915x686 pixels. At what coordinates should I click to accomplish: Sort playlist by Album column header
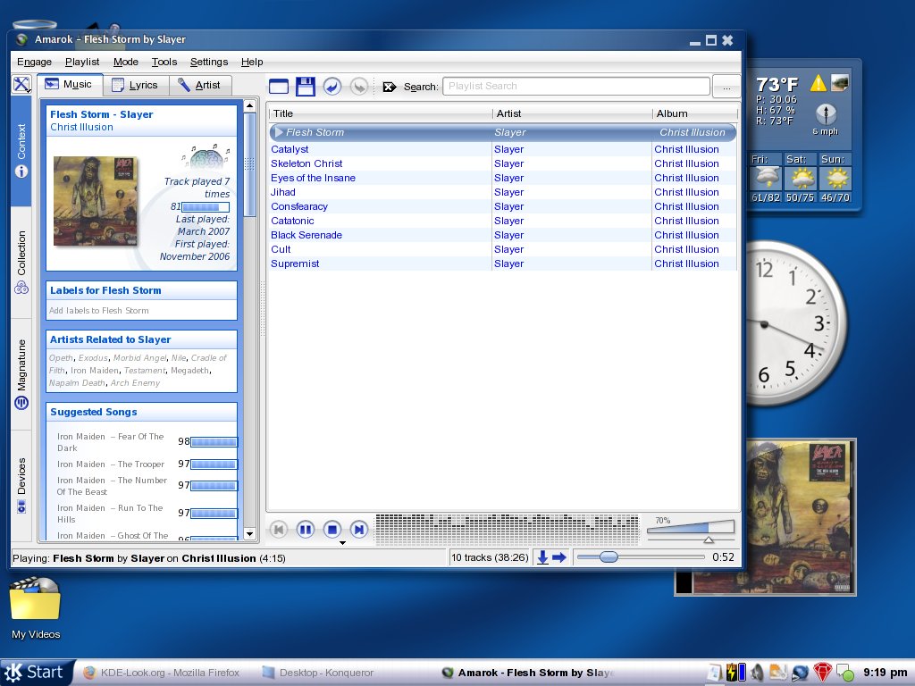pos(694,113)
